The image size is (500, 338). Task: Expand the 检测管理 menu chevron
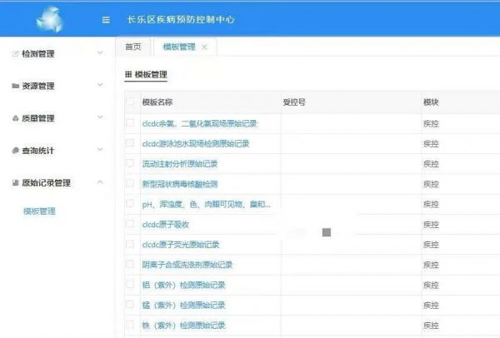100,52
